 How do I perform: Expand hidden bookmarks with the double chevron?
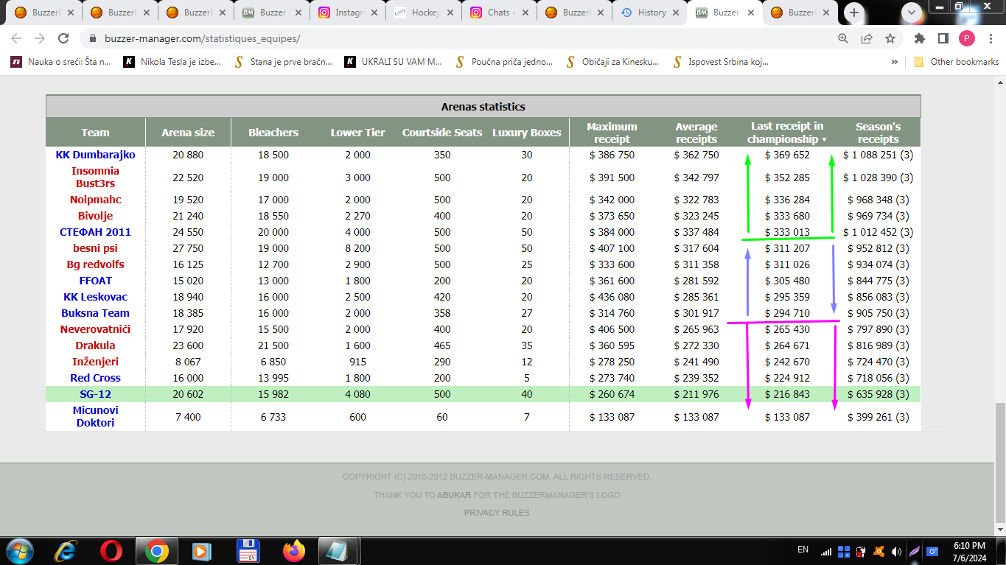tap(895, 62)
